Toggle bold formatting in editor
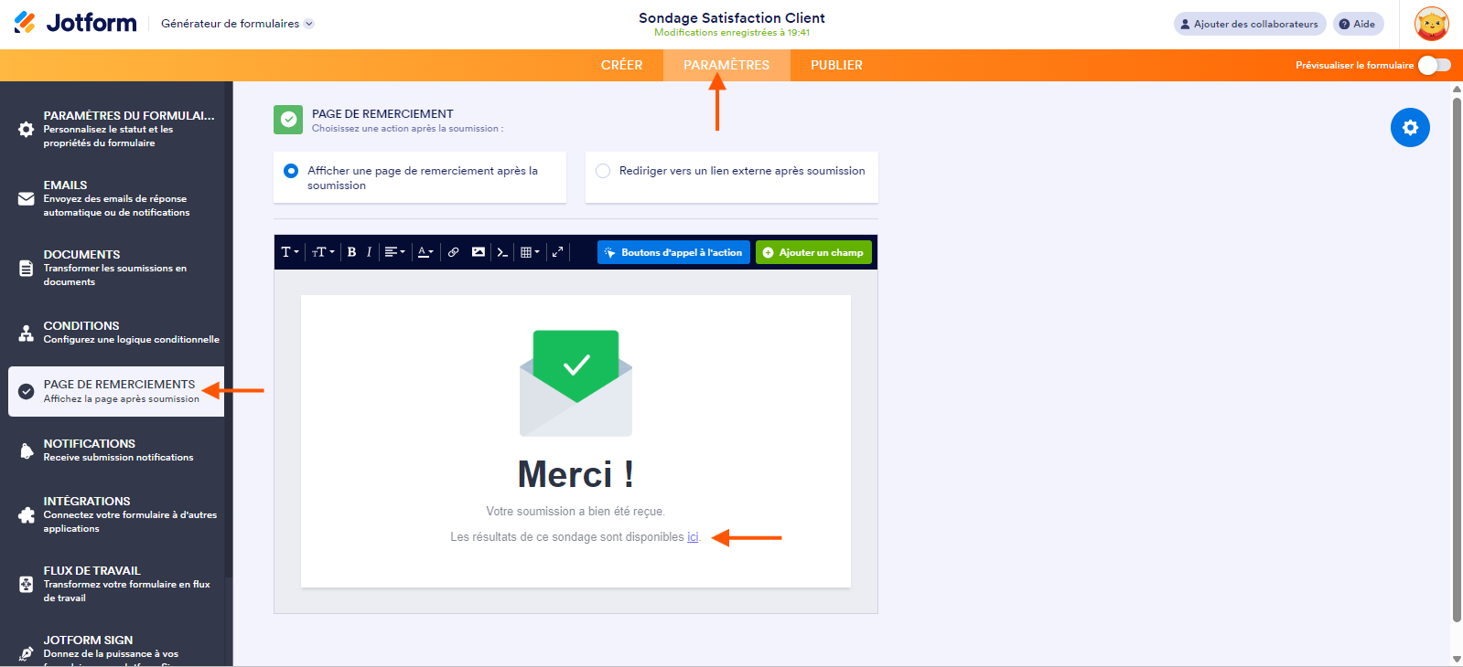 click(351, 252)
